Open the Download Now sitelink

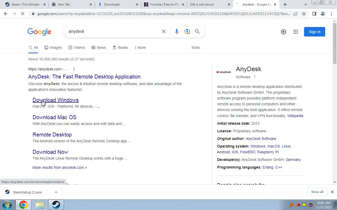50,152
